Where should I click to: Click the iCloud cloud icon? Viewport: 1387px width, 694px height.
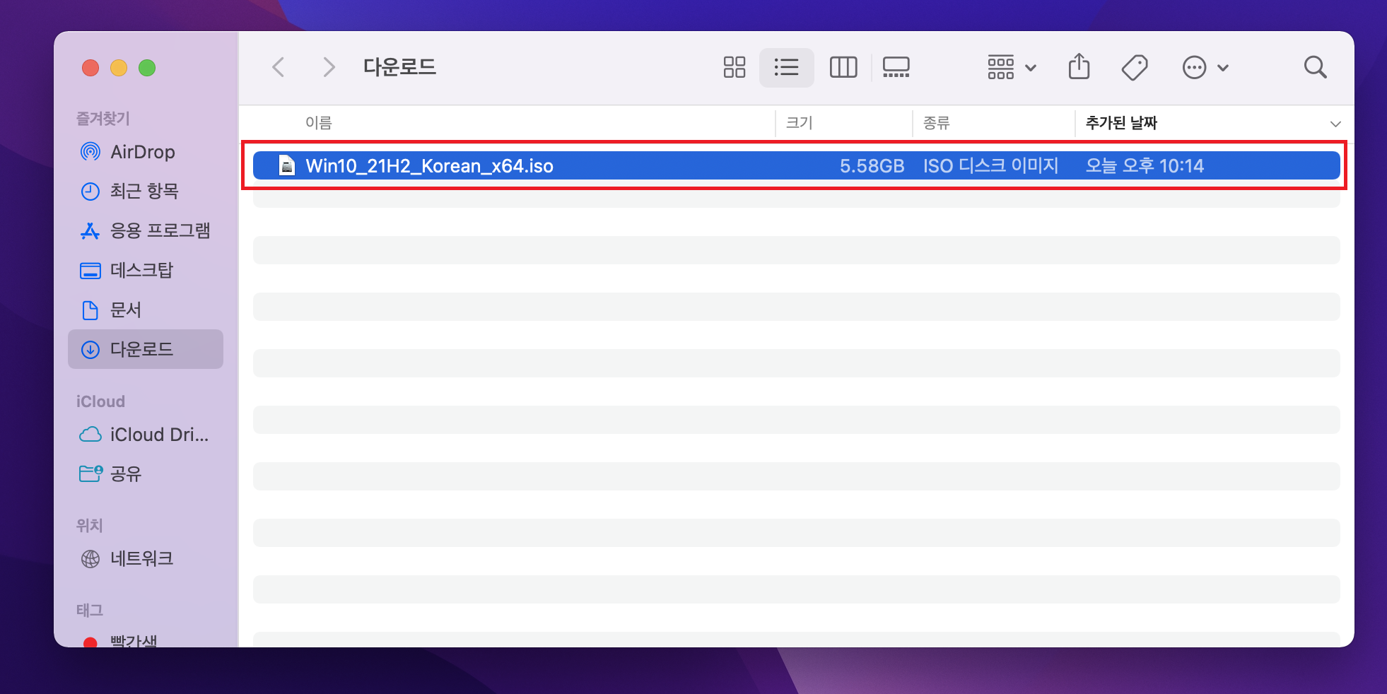click(x=90, y=435)
